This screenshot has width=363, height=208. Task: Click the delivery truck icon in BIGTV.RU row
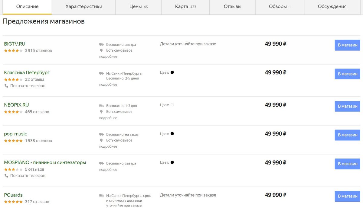(x=101, y=44)
